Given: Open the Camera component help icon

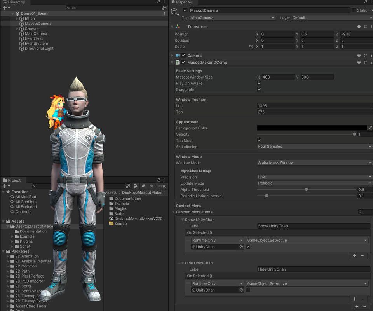Looking at the screenshot, I should 359,55.
